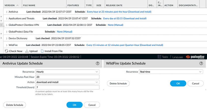Open help for WildFire Update Schedule
Screen dimensions: 207x111
pos(201,64)
